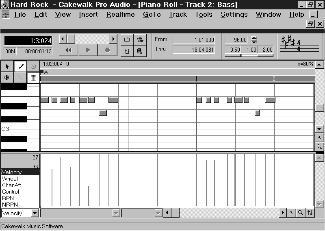Image resolution: width=325 pixels, height=231 pixels.
Task: Click the INT clock source icon
Action: (140, 51)
